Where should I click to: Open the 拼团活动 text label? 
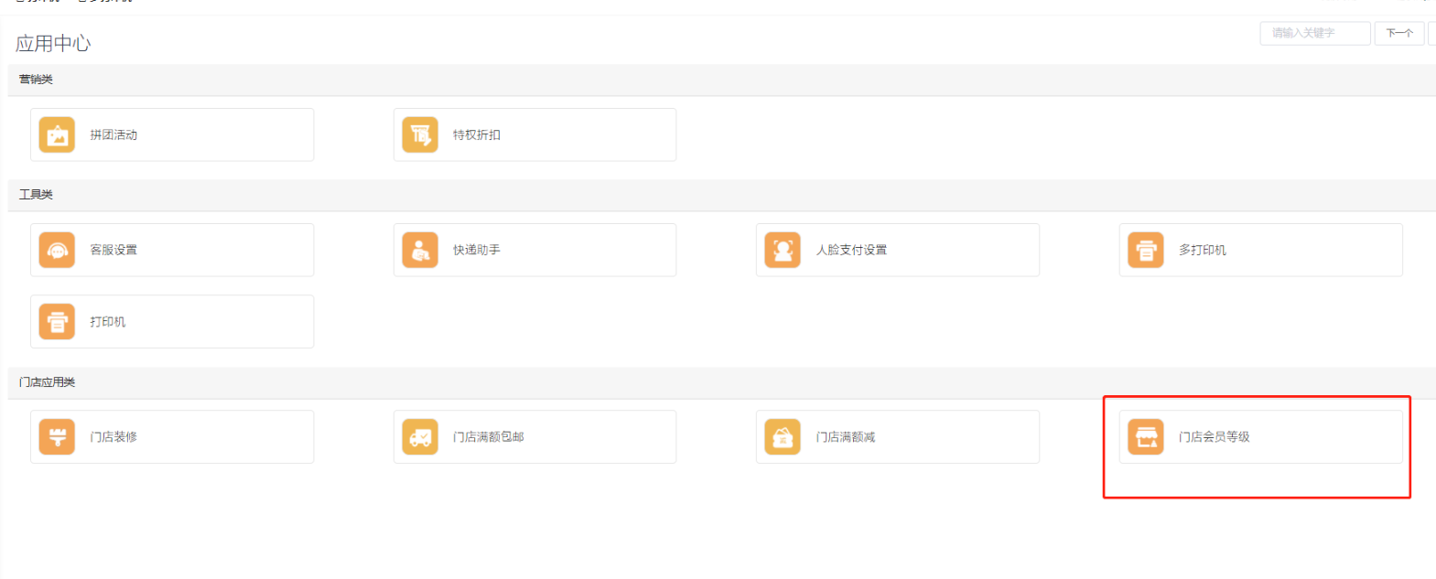(113, 135)
